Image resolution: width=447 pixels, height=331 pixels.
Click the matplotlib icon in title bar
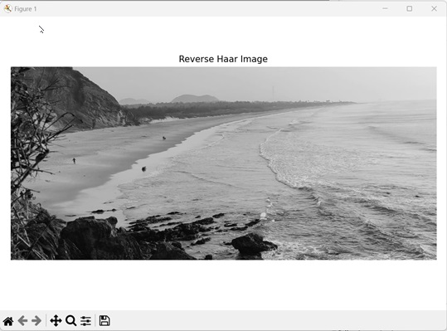point(7,8)
